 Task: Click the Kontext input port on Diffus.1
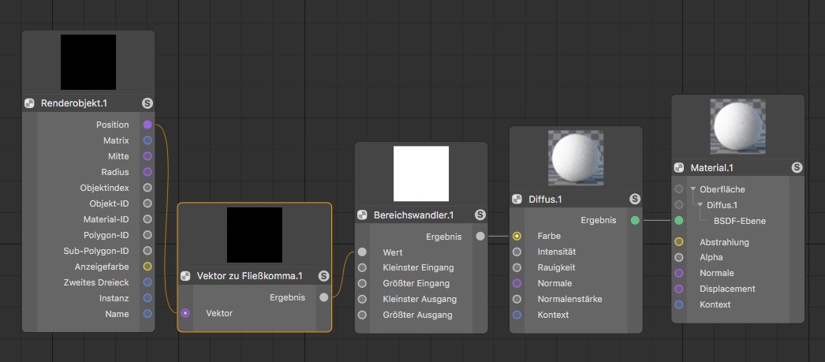click(517, 315)
